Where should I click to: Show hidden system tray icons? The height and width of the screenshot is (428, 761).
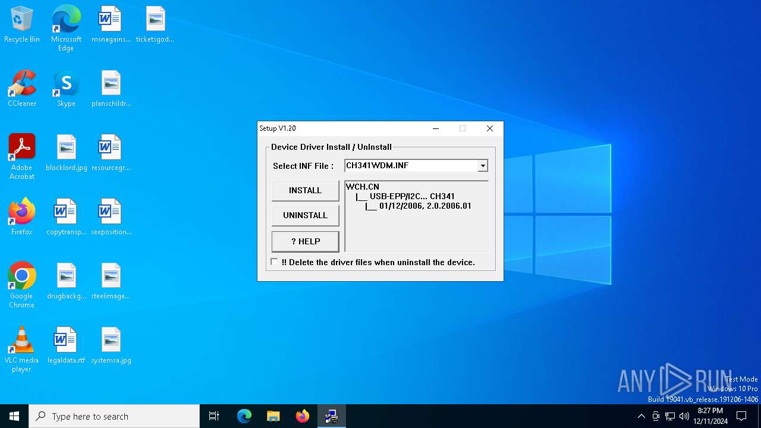(x=641, y=416)
